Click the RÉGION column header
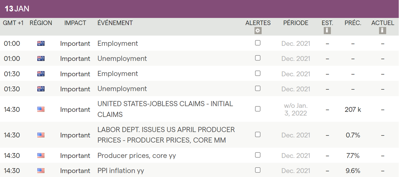This screenshot has width=399, height=177. click(41, 23)
